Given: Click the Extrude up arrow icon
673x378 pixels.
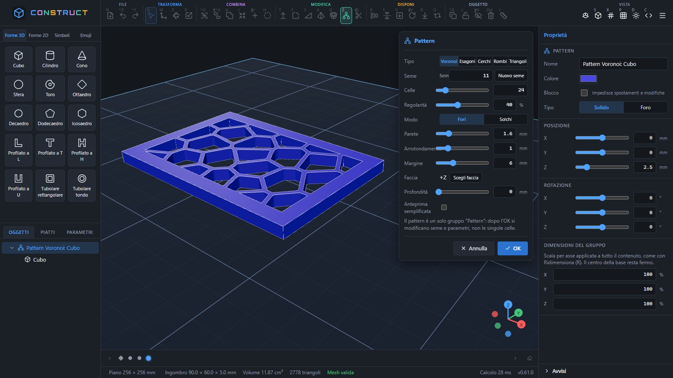Looking at the screenshot, I should [x=283, y=16].
